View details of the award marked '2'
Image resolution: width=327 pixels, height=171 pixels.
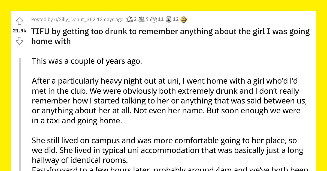(x=135, y=19)
